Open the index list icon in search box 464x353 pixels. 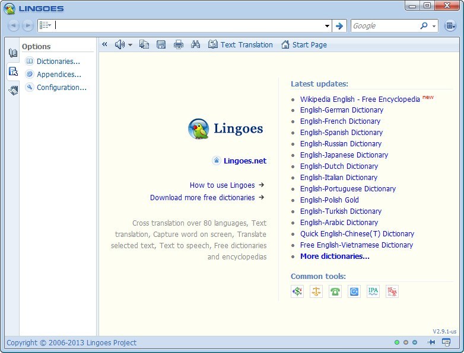tap(45, 25)
